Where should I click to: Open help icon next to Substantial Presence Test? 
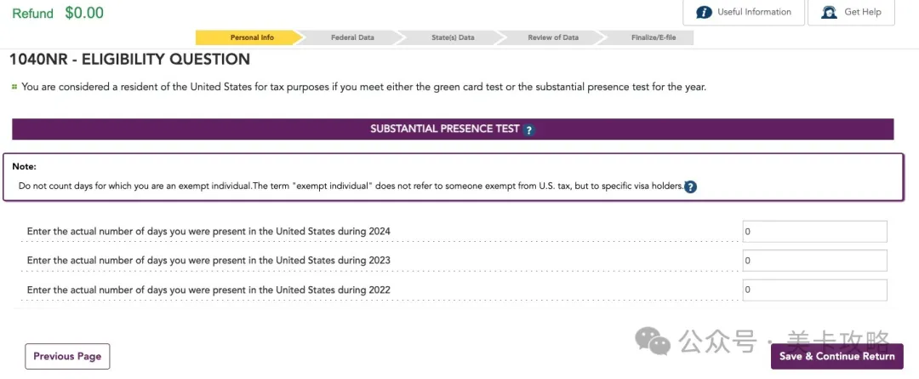point(528,130)
